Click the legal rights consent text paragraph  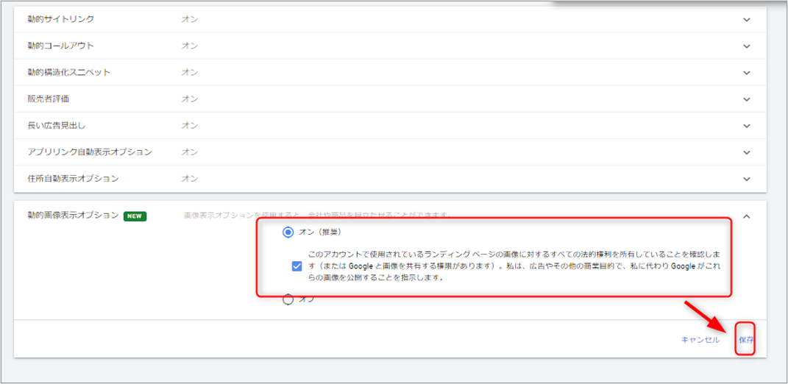point(515,266)
